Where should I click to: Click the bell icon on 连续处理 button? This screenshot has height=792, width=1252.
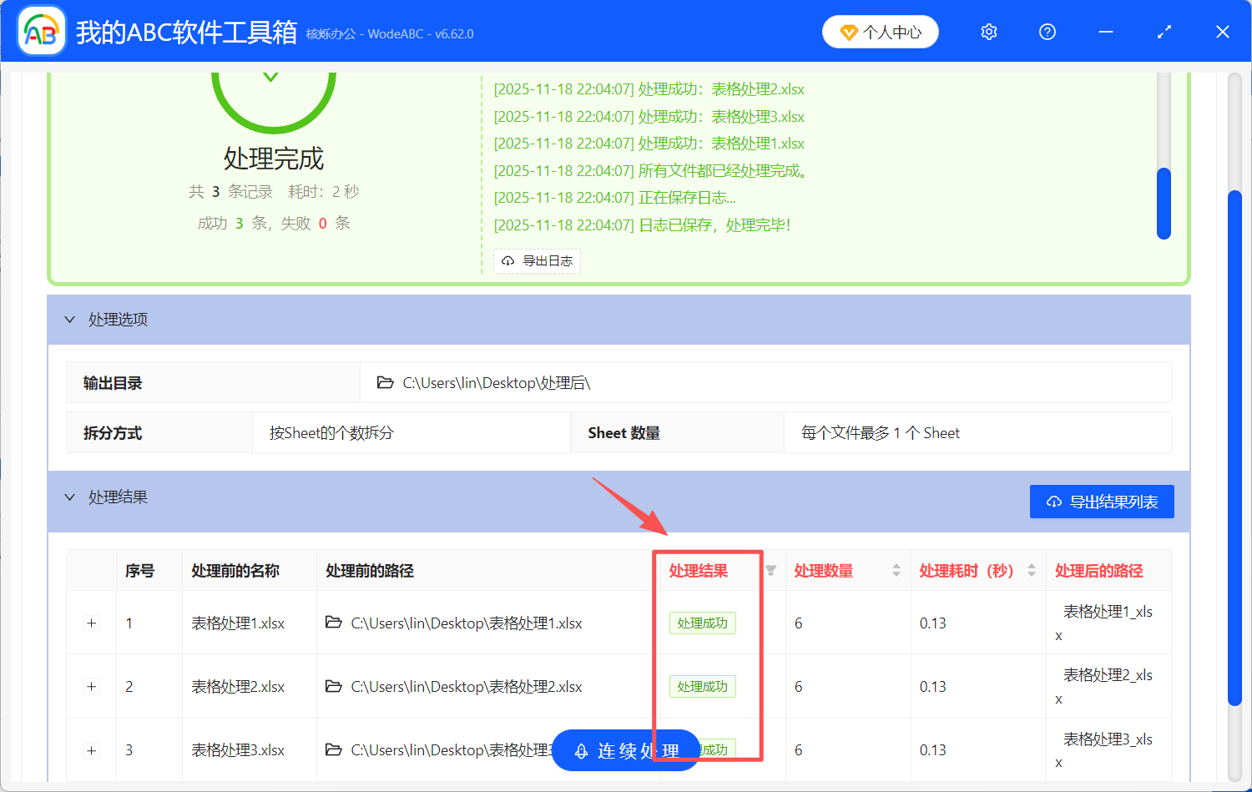tap(582, 750)
